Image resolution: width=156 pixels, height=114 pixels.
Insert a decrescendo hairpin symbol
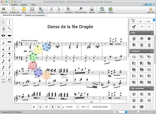[x=149, y=27]
